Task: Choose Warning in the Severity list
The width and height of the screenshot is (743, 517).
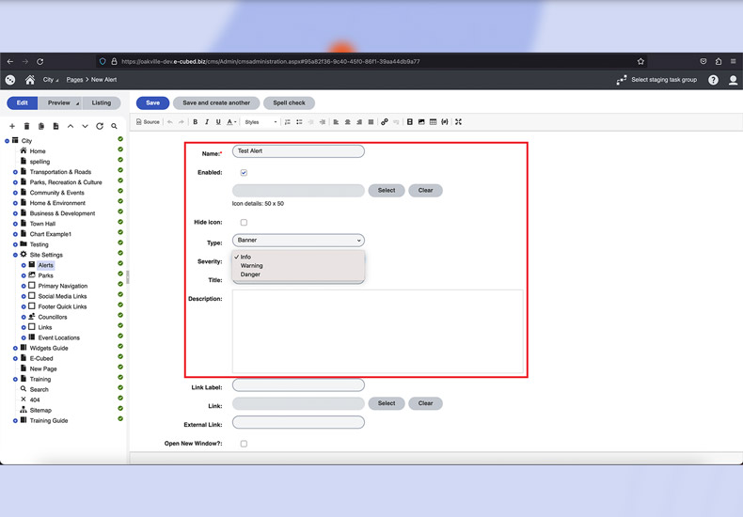Action: coord(252,266)
